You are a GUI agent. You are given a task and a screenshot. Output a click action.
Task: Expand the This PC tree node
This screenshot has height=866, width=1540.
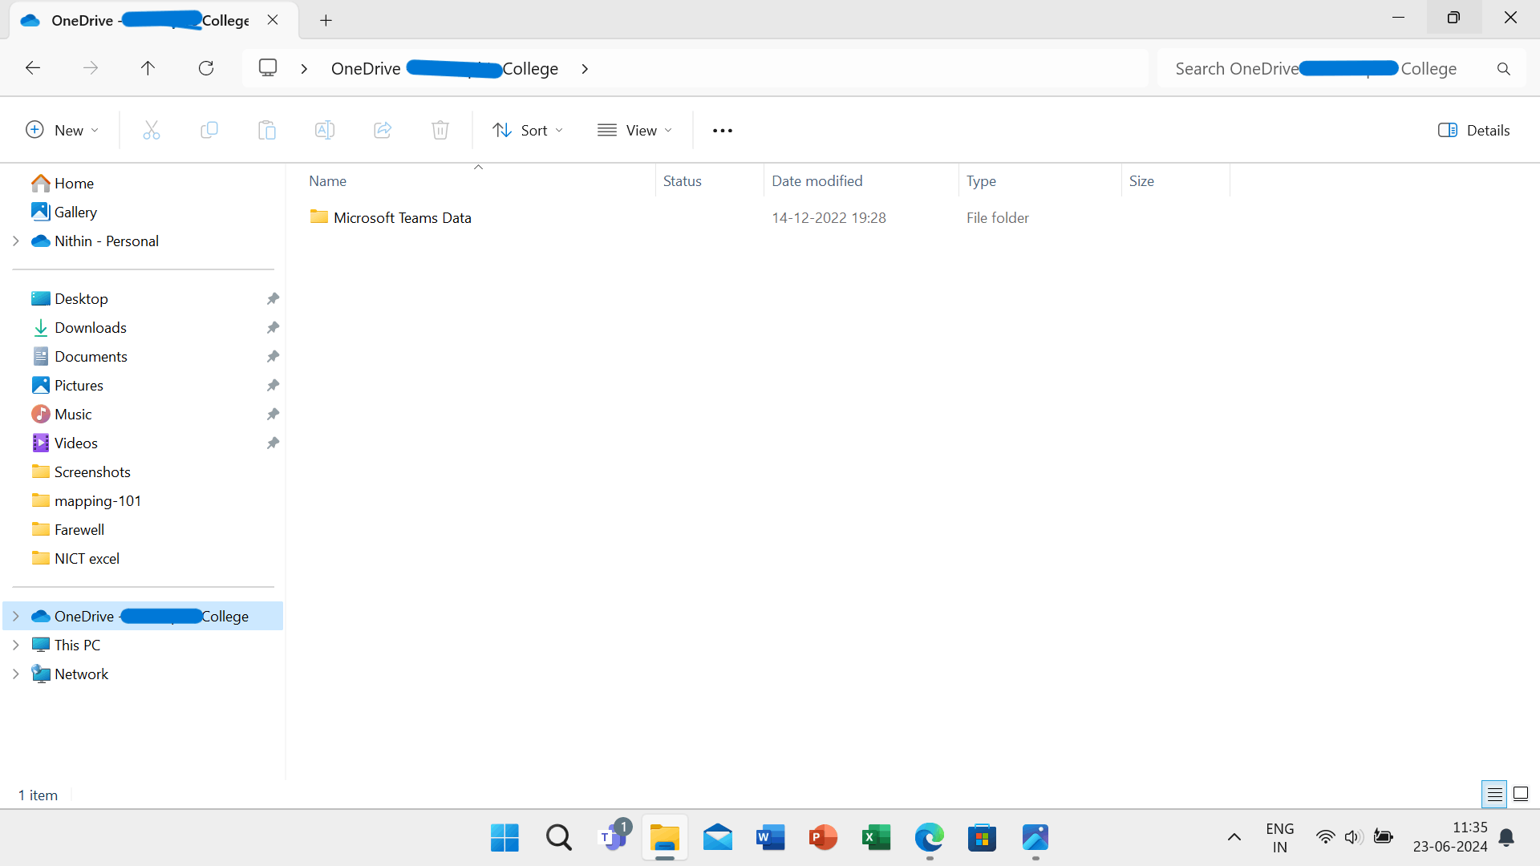pos(15,645)
